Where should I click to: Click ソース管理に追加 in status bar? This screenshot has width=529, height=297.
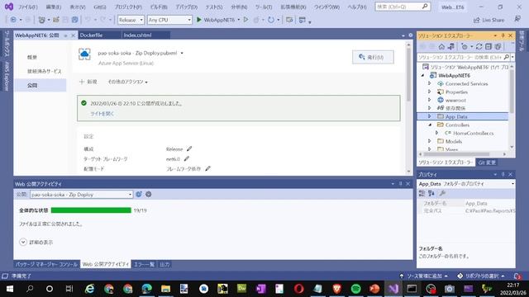click(x=424, y=276)
